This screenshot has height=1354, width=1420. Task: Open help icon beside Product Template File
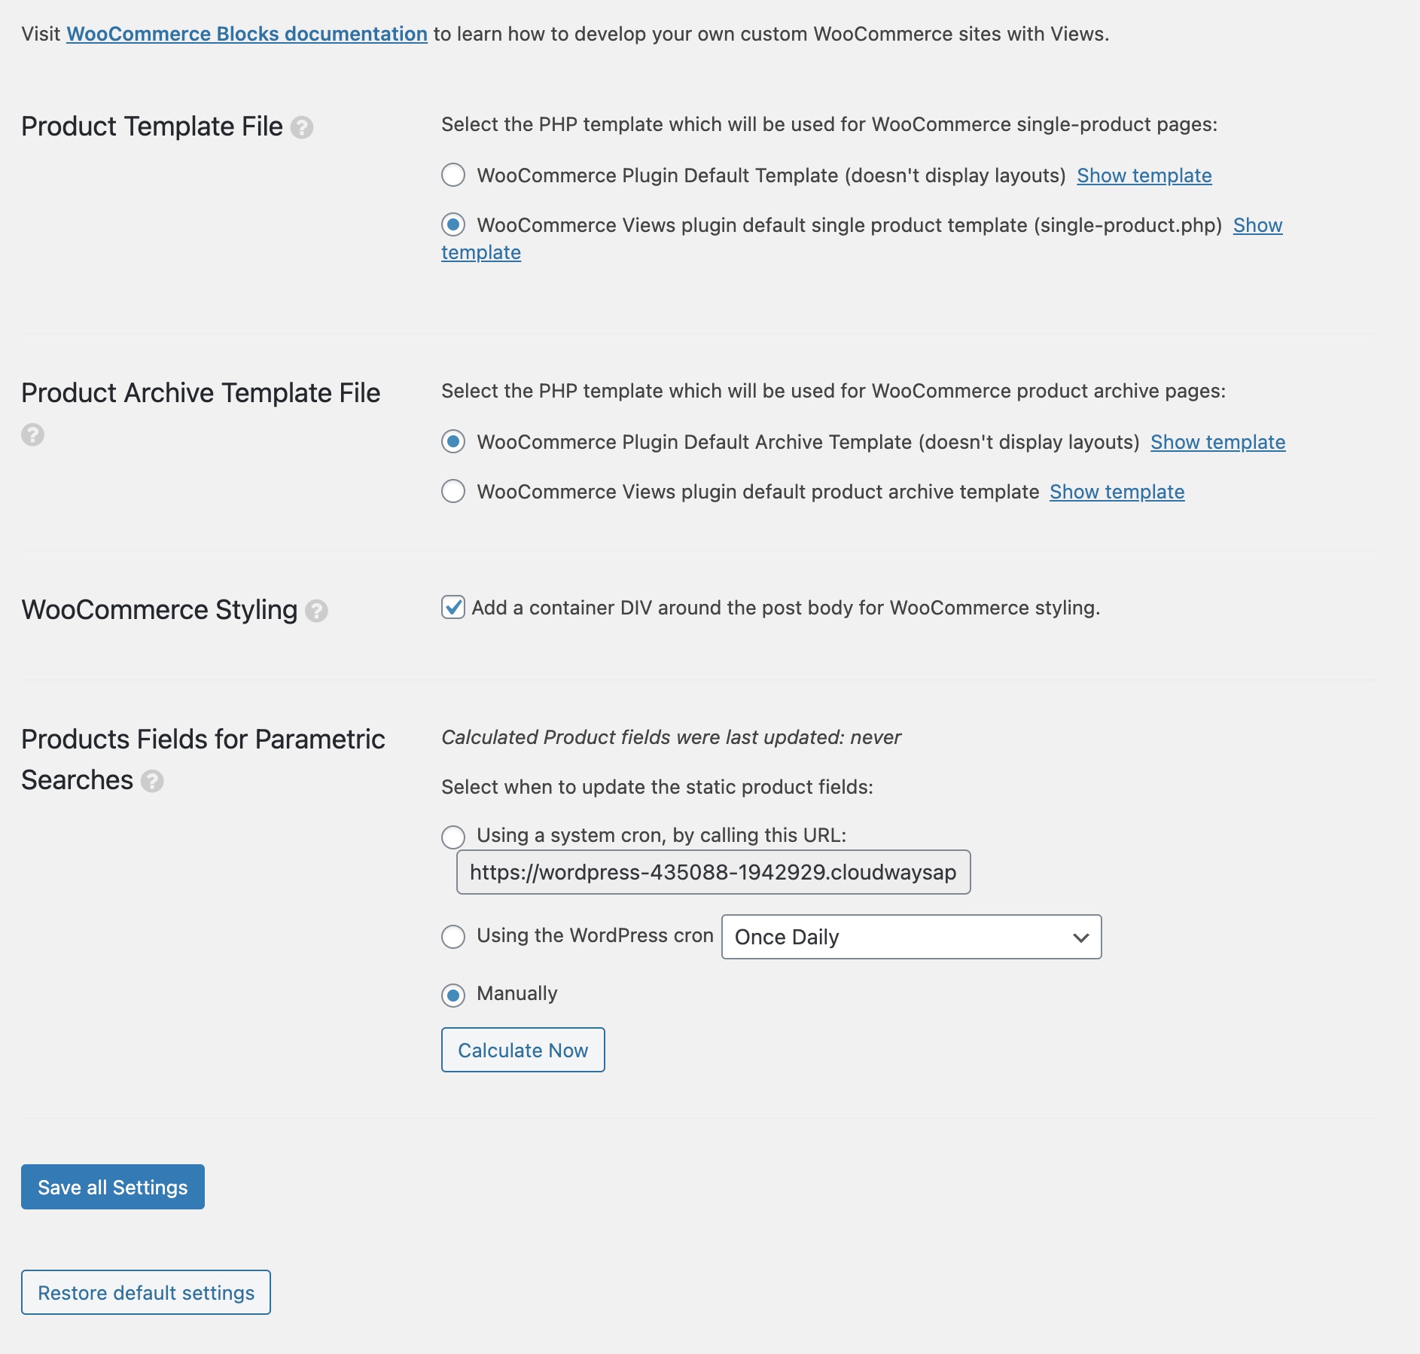302,127
